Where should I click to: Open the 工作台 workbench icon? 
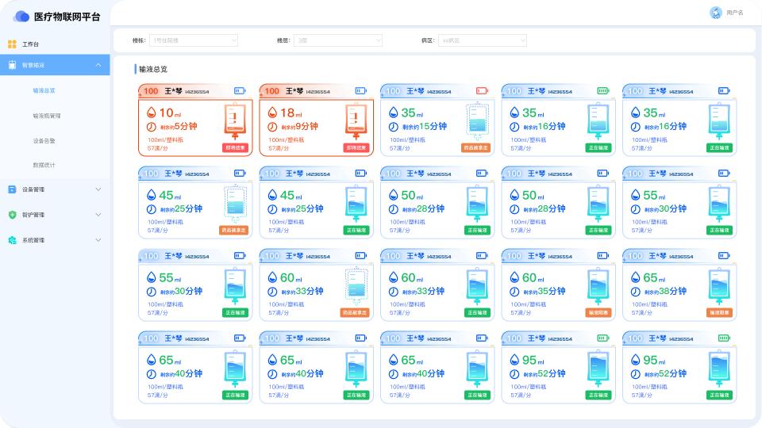[12, 44]
